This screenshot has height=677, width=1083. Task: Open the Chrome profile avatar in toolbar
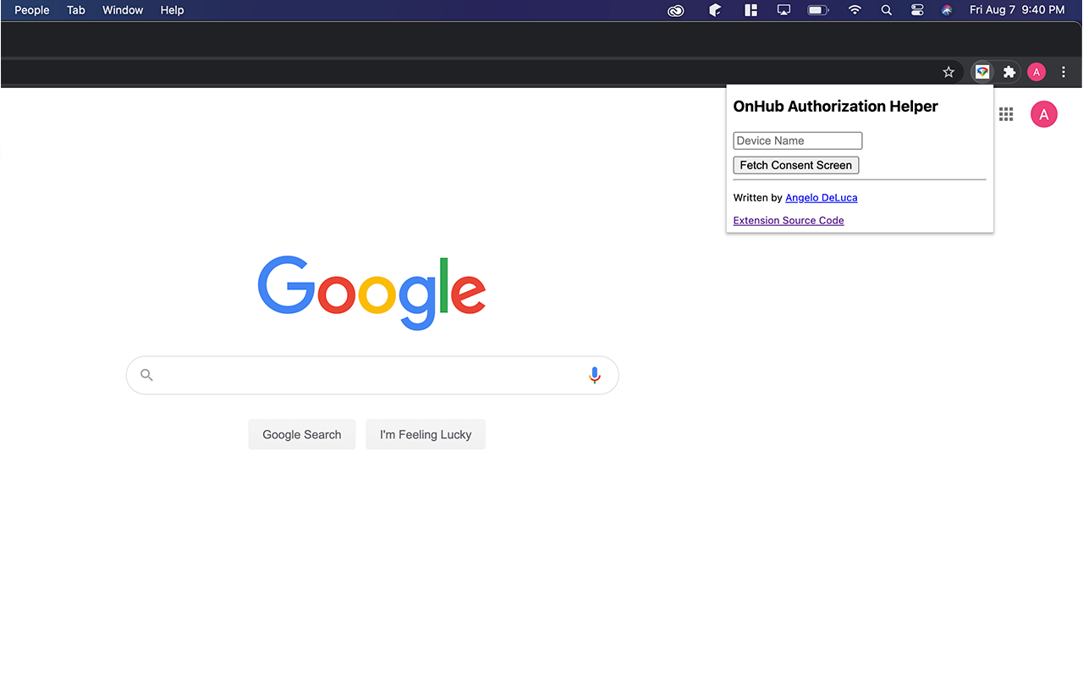click(1036, 73)
